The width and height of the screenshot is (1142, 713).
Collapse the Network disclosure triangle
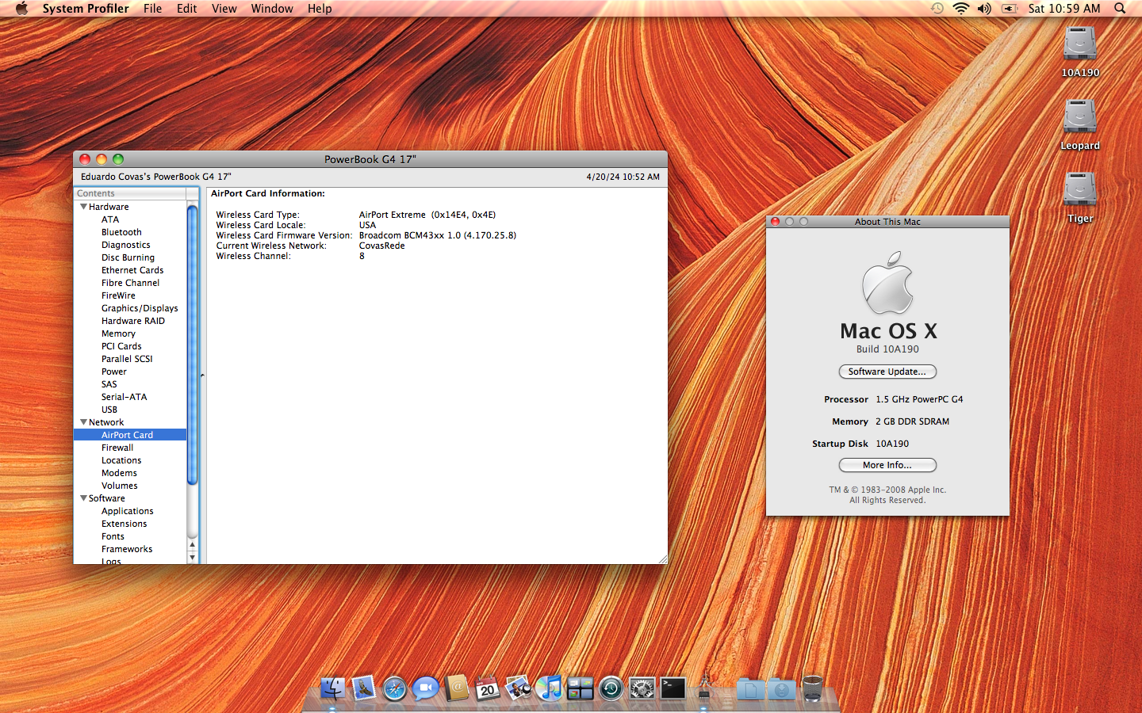pyautogui.click(x=83, y=422)
